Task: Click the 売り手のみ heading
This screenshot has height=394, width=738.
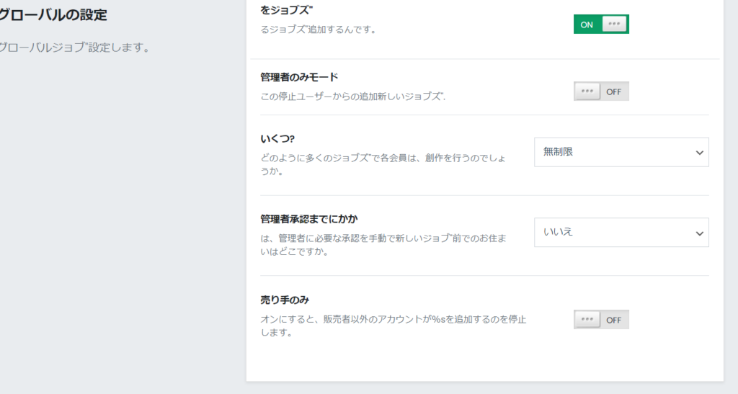Action: pyautogui.click(x=285, y=300)
